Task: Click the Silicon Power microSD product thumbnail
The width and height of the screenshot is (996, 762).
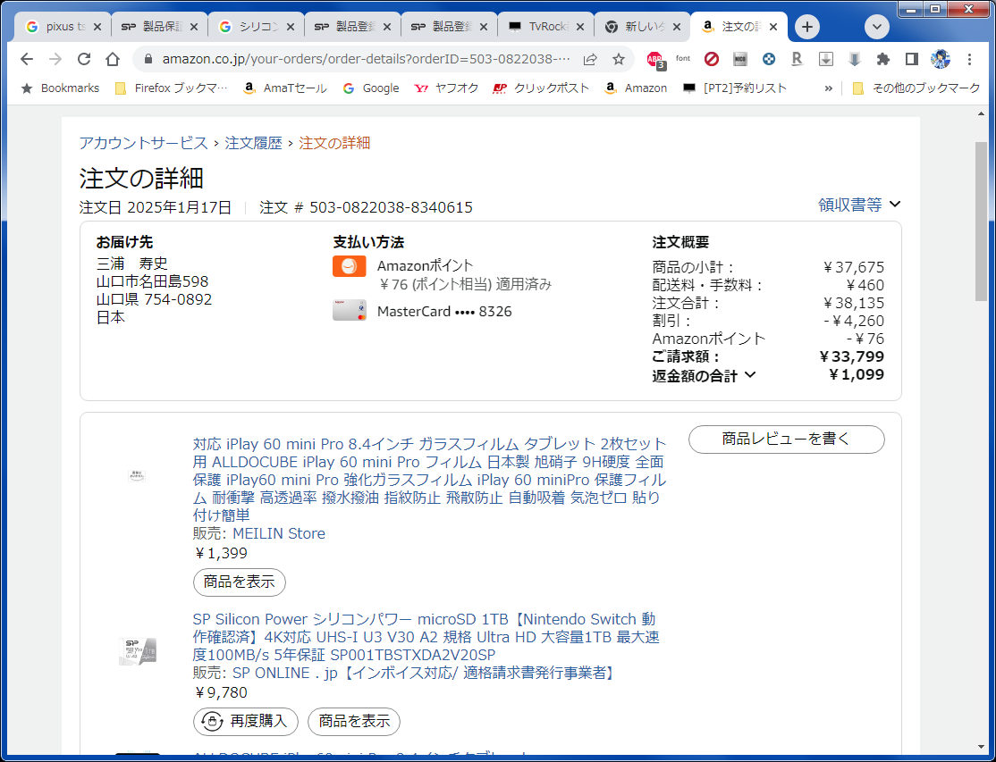Action: click(x=138, y=651)
